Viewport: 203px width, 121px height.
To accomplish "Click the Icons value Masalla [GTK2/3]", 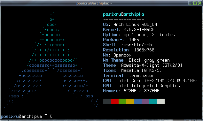I will click(142, 71).
